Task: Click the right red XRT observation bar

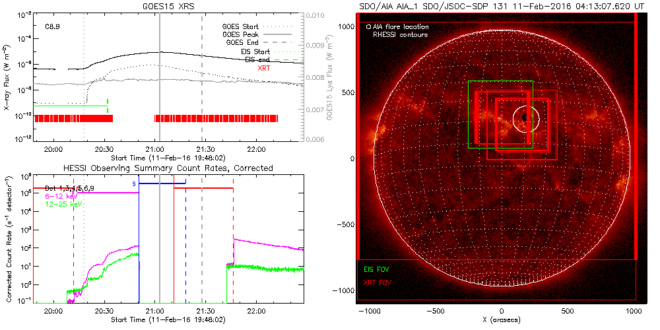Action: coord(216,118)
